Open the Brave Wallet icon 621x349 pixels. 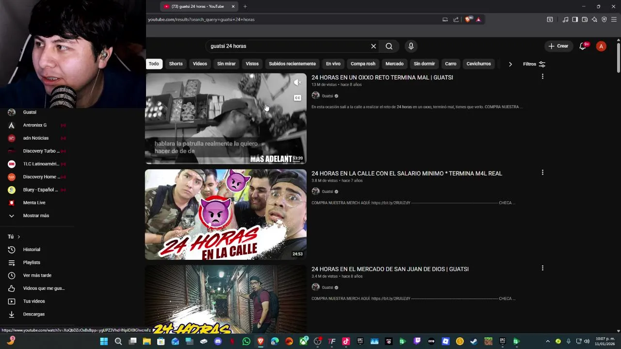tap(585, 19)
